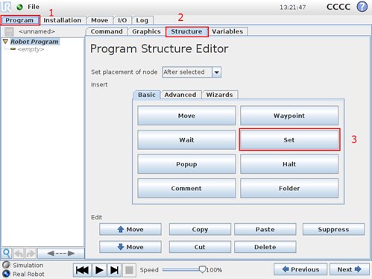This screenshot has height=279, width=372.
Task: Insert a Set node
Action: click(x=289, y=139)
